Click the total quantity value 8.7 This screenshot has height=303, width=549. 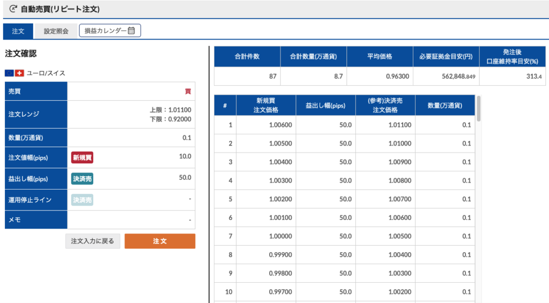(x=339, y=76)
